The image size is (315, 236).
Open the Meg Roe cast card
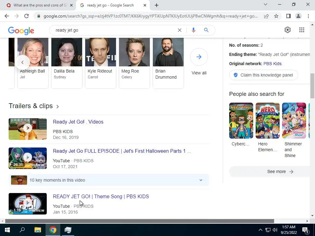134,63
